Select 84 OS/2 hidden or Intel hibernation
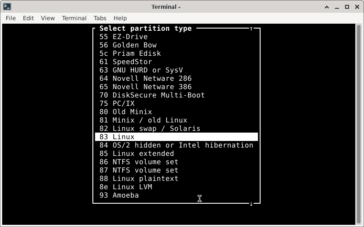This screenshot has width=364, height=227. click(176, 145)
